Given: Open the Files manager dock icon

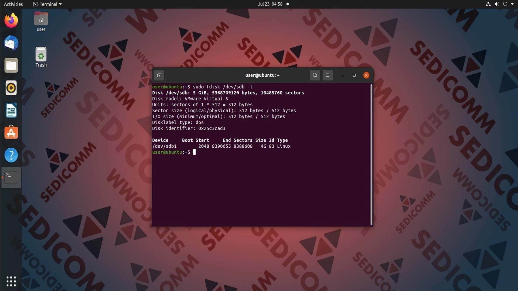Looking at the screenshot, I should [x=11, y=65].
